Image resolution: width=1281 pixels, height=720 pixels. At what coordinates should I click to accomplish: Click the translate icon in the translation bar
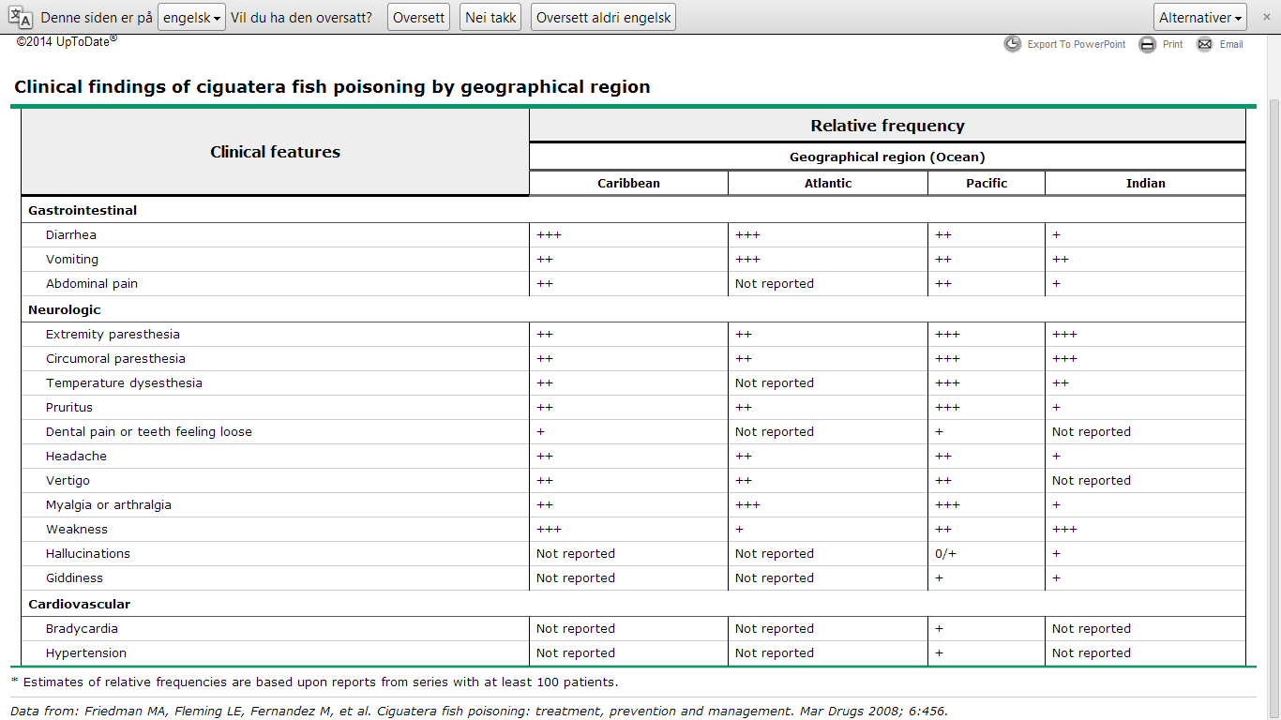(x=21, y=17)
